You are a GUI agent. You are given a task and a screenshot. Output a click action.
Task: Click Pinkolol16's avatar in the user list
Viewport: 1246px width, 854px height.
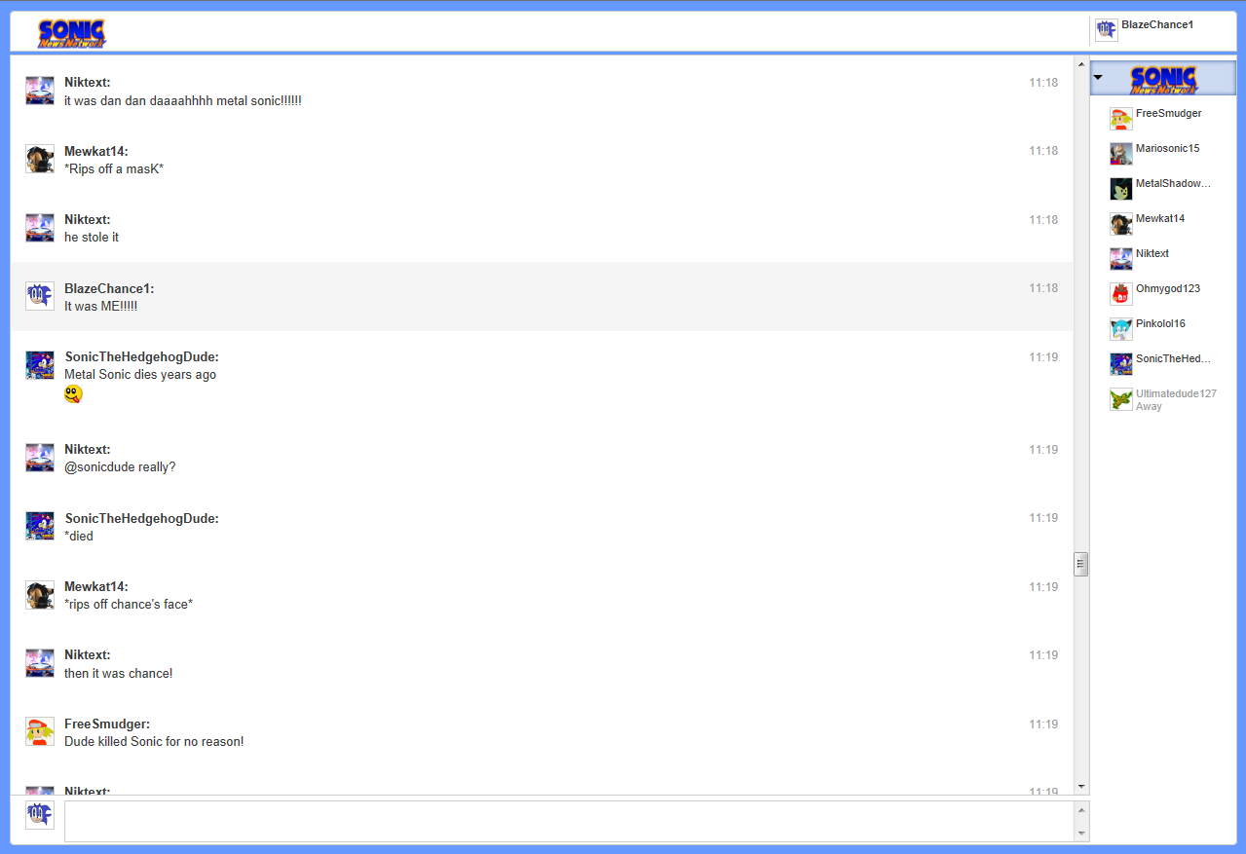coord(1120,329)
